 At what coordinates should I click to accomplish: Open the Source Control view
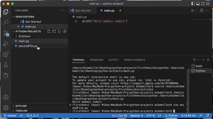click(6, 33)
